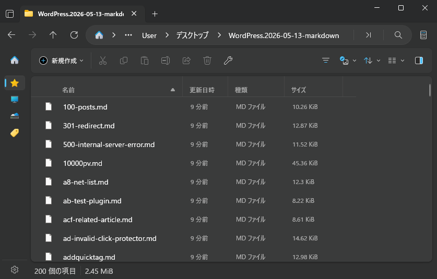Delete item with the trash icon
This screenshot has width=437, height=279.
pyautogui.click(x=207, y=60)
